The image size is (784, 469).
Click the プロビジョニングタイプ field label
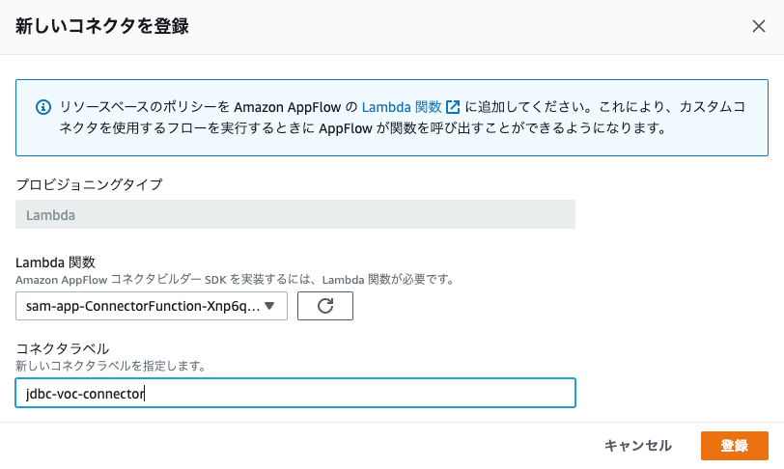coord(89,183)
